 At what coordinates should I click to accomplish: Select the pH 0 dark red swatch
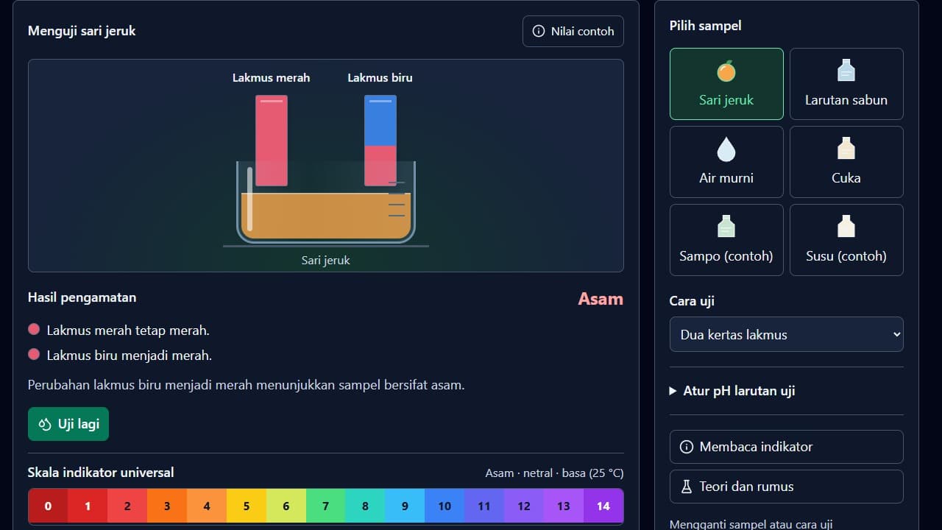(x=48, y=506)
